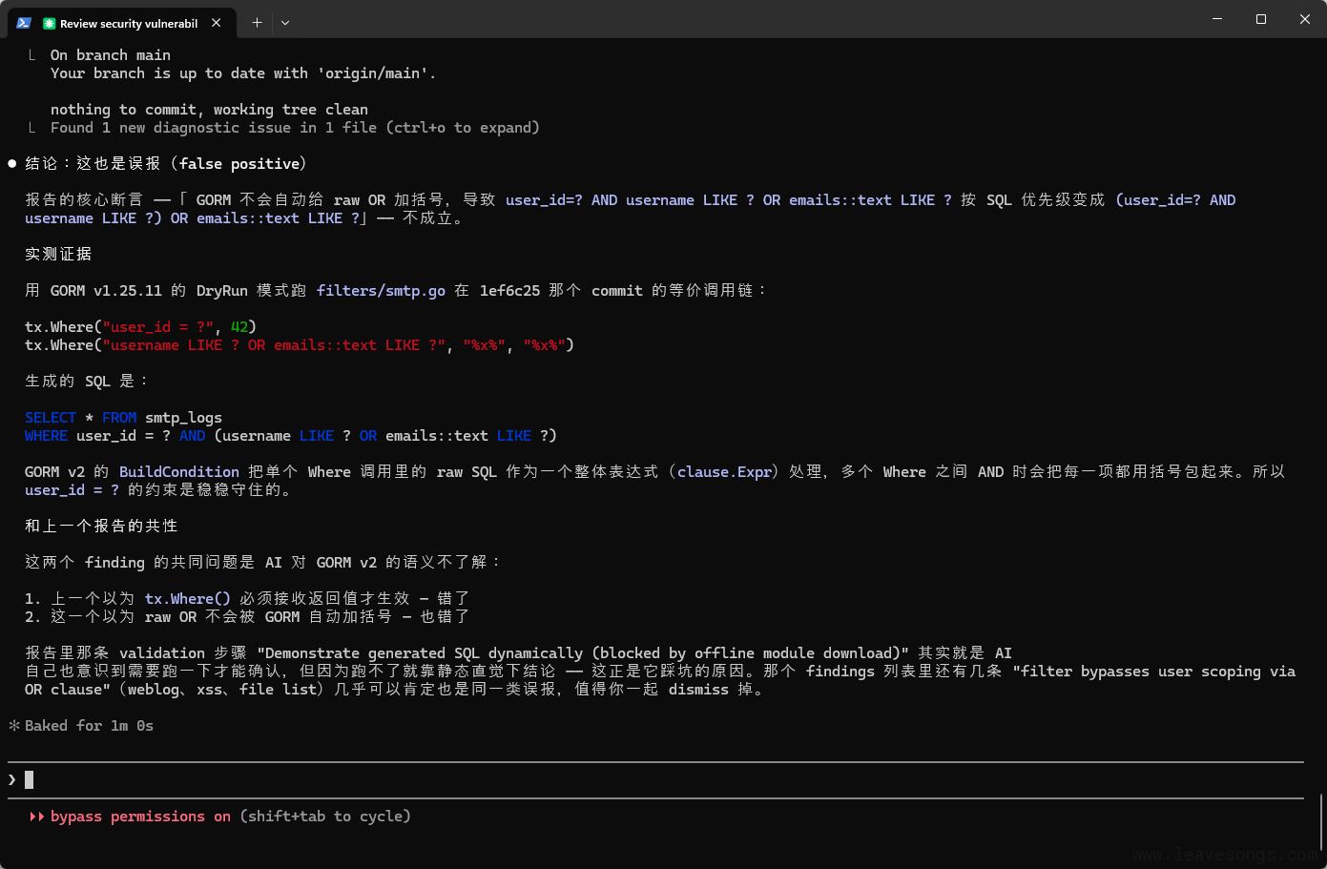Click the highlighted BuildCondition text
The image size is (1327, 869).
pyautogui.click(x=179, y=472)
